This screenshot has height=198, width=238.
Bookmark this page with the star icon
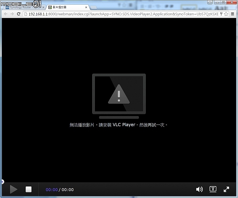226,14
